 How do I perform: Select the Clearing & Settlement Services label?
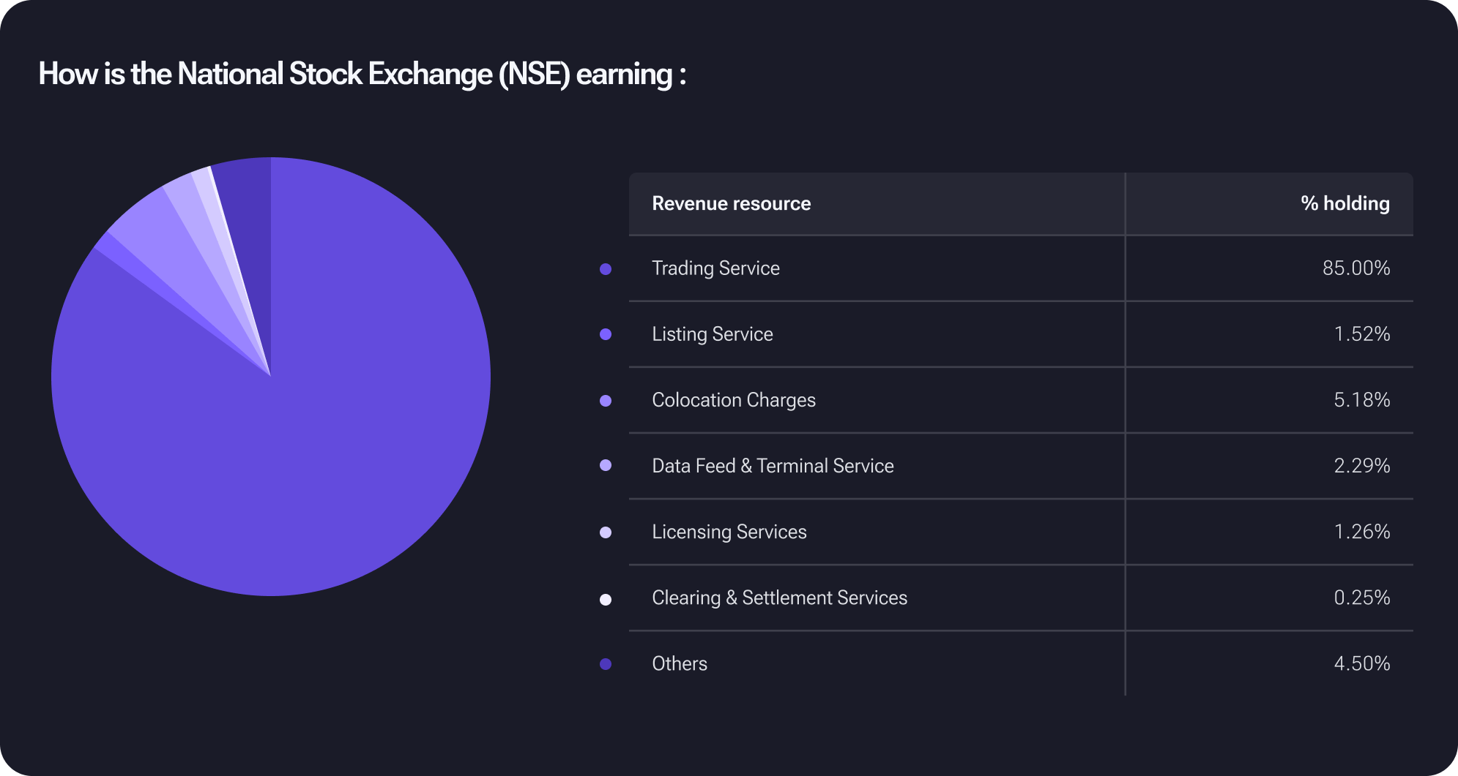(x=779, y=598)
